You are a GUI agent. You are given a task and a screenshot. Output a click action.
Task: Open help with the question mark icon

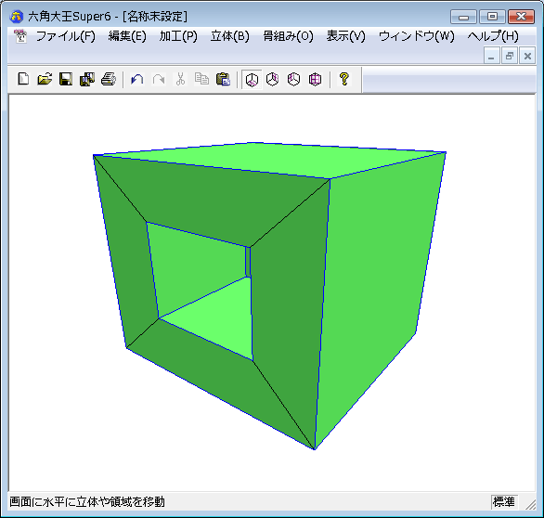pos(343,79)
